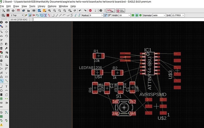The width and height of the screenshot is (204, 128).
Task: Select the Move tool
Action: pyautogui.click(x=6, y=32)
